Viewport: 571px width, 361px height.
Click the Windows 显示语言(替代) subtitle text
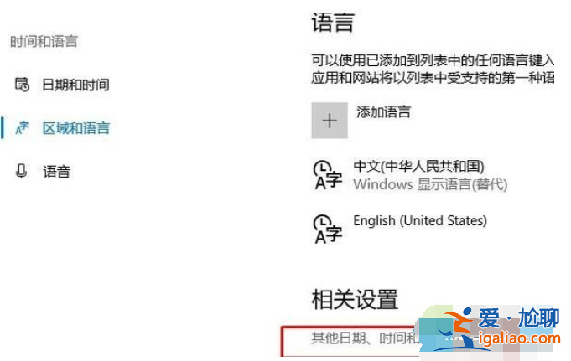(x=430, y=184)
